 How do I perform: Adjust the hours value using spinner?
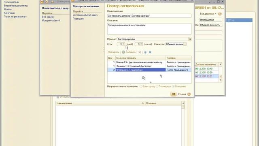[141, 44]
